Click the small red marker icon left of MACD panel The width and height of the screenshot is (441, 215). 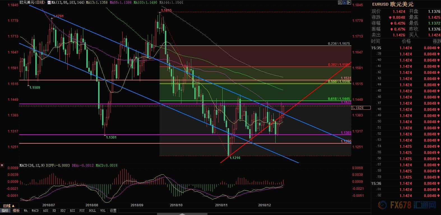pyautogui.click(x=2, y=165)
